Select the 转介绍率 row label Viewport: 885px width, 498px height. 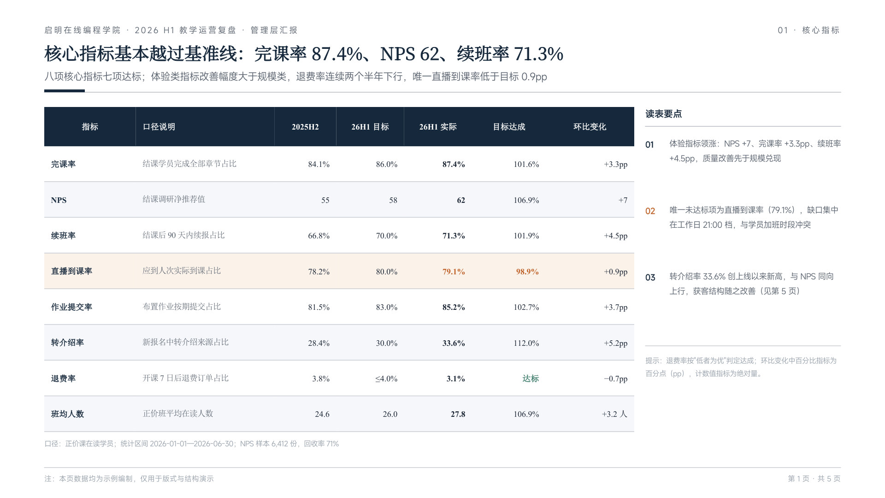pos(67,343)
